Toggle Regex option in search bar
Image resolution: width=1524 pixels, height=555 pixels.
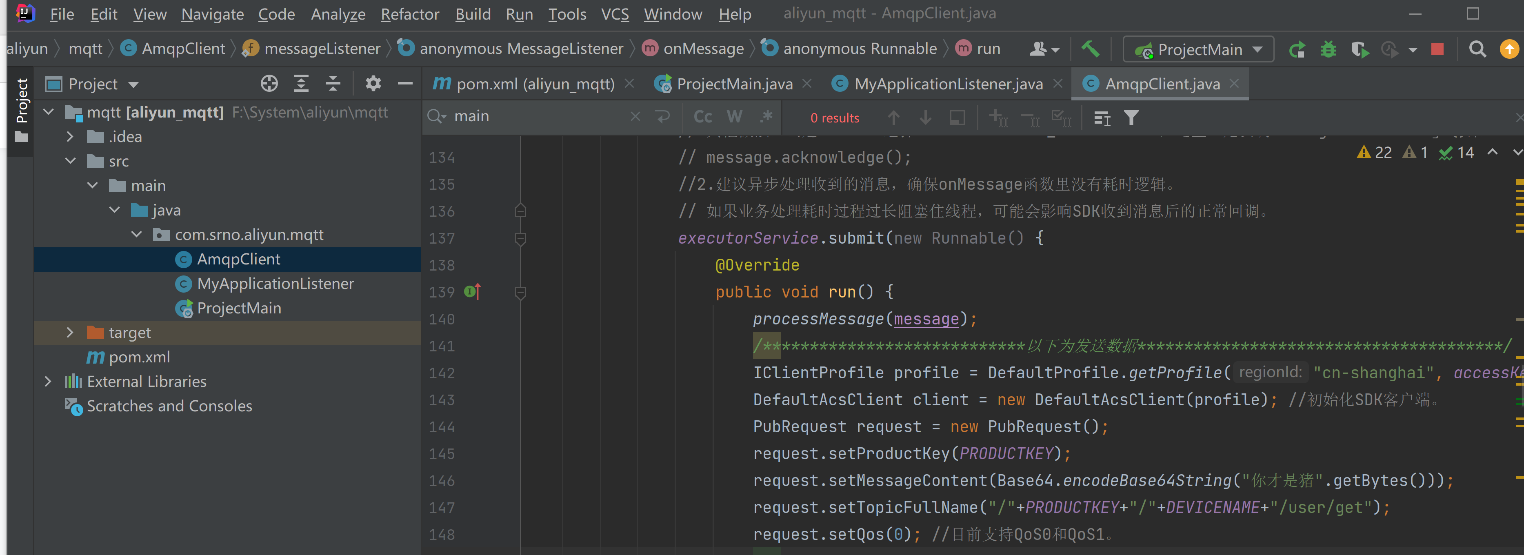[766, 117]
